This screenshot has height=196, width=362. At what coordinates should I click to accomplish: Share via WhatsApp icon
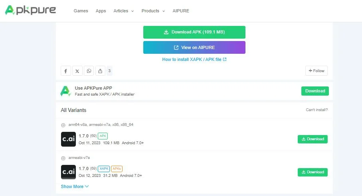(89, 71)
